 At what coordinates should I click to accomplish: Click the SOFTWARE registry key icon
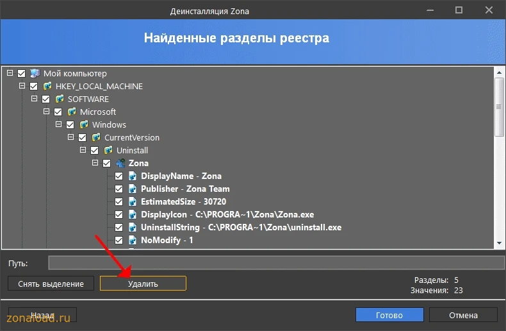(x=60, y=99)
